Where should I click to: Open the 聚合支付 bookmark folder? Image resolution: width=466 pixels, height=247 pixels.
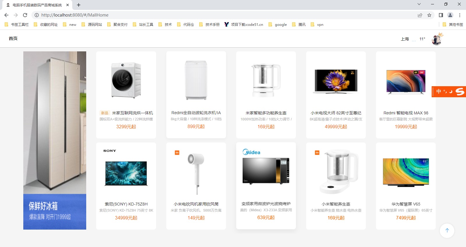point(117,25)
